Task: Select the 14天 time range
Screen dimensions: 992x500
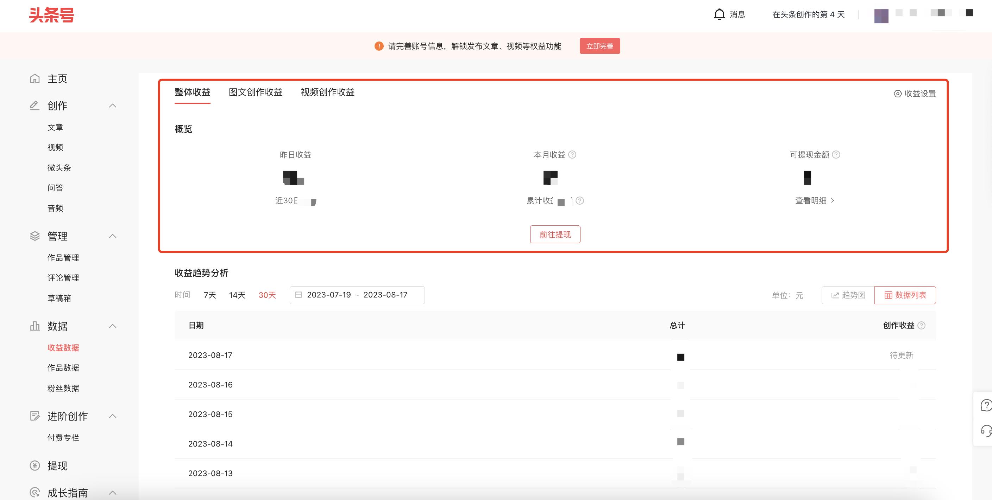Action: click(x=237, y=295)
